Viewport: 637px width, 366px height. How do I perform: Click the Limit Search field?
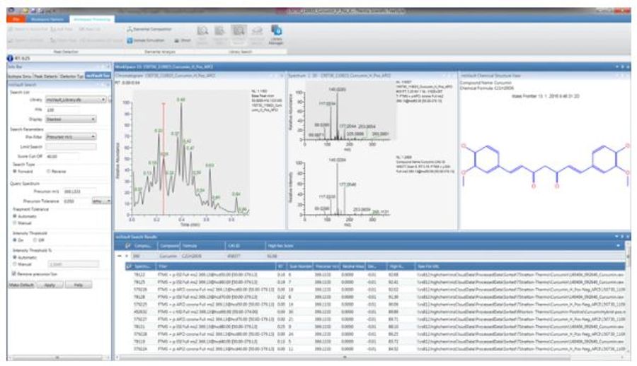(71, 147)
